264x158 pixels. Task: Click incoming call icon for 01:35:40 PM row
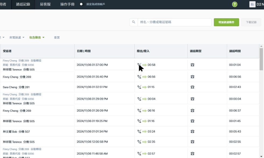139,77
